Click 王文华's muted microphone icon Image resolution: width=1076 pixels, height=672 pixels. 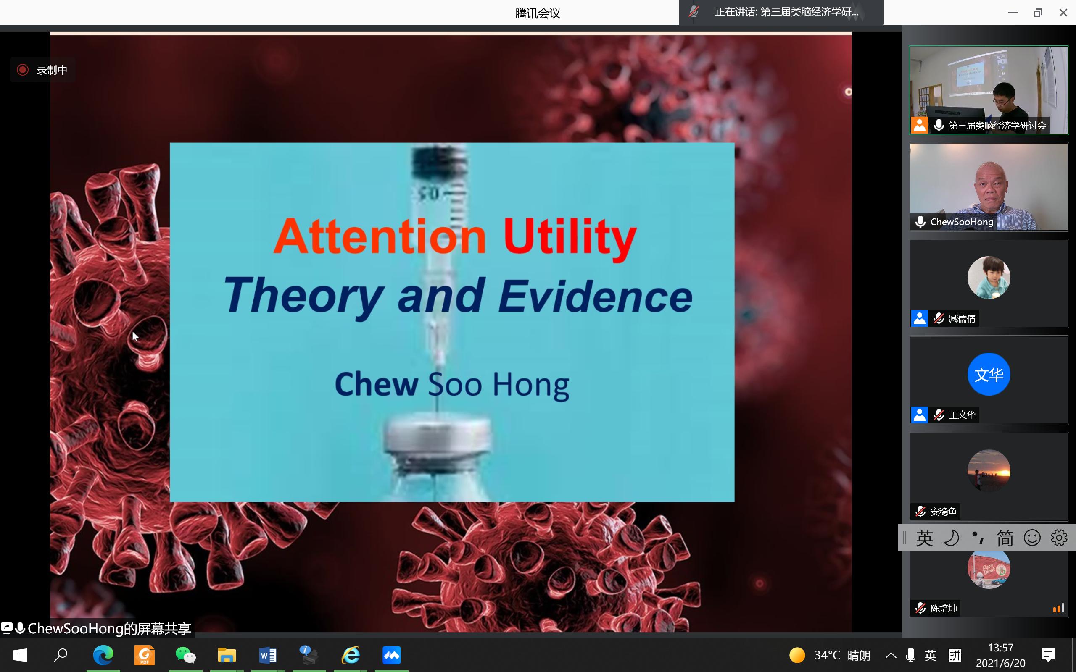tap(939, 415)
